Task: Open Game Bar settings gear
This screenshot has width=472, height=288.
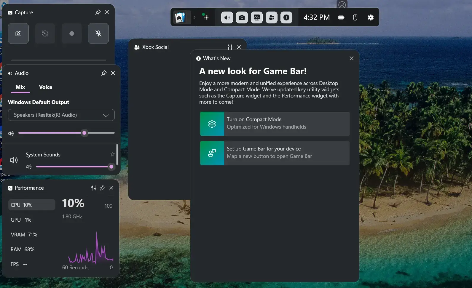Action: [x=371, y=17]
